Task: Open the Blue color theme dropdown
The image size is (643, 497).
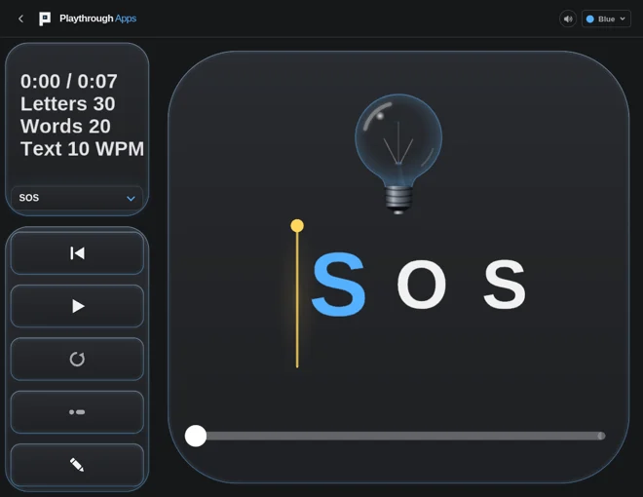Action: (x=606, y=19)
